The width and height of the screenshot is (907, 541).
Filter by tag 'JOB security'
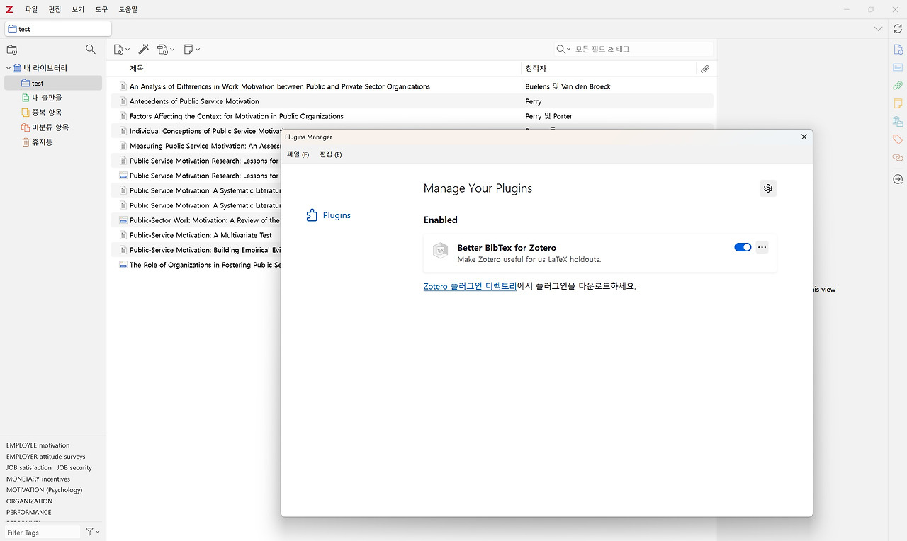[74, 467]
